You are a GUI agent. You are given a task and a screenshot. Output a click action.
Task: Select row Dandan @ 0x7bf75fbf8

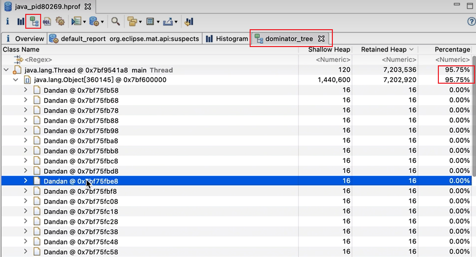pyautogui.click(x=236, y=191)
